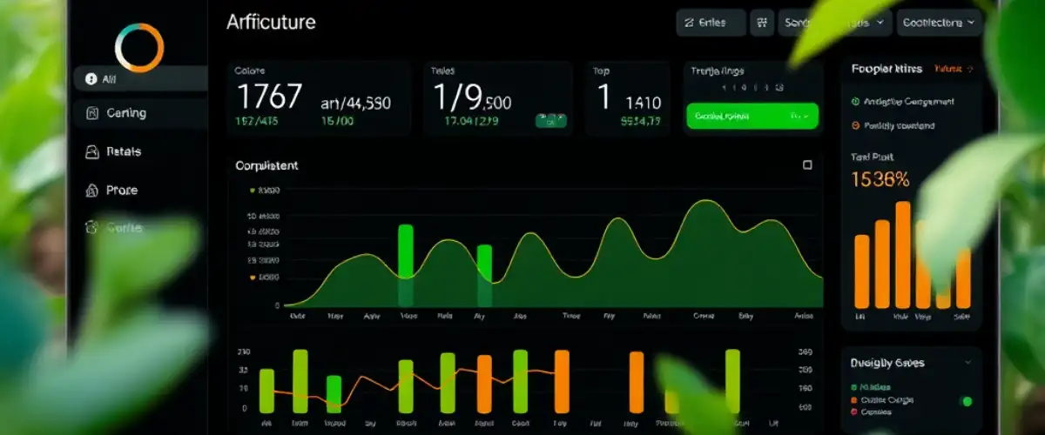Click the bright green button in Trerjle card

(752, 116)
